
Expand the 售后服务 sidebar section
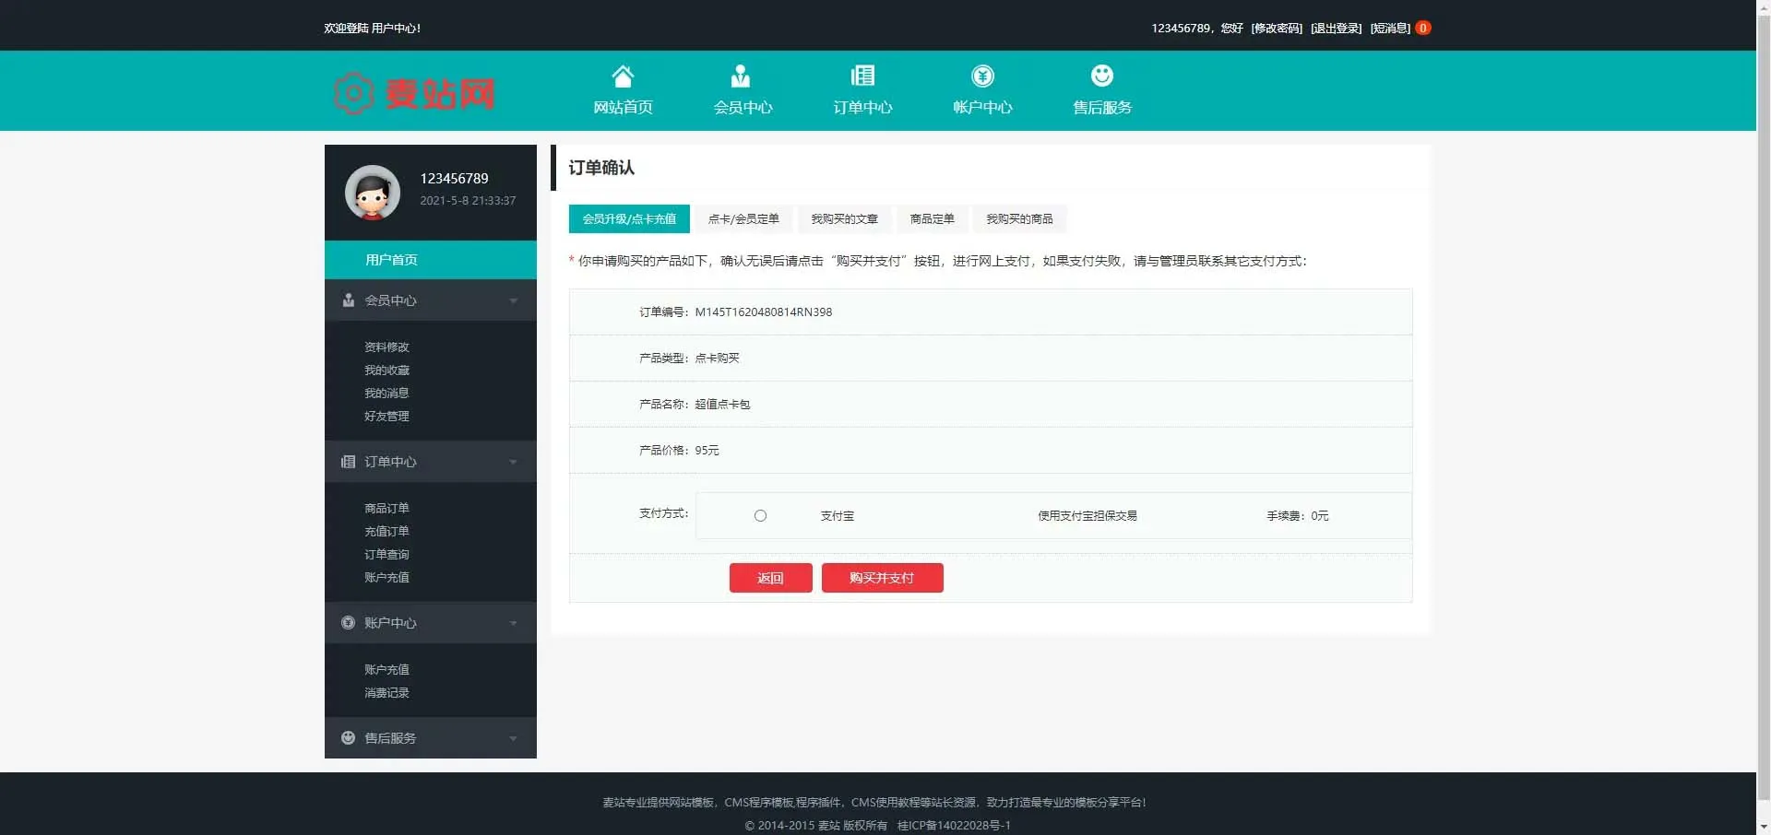point(514,737)
